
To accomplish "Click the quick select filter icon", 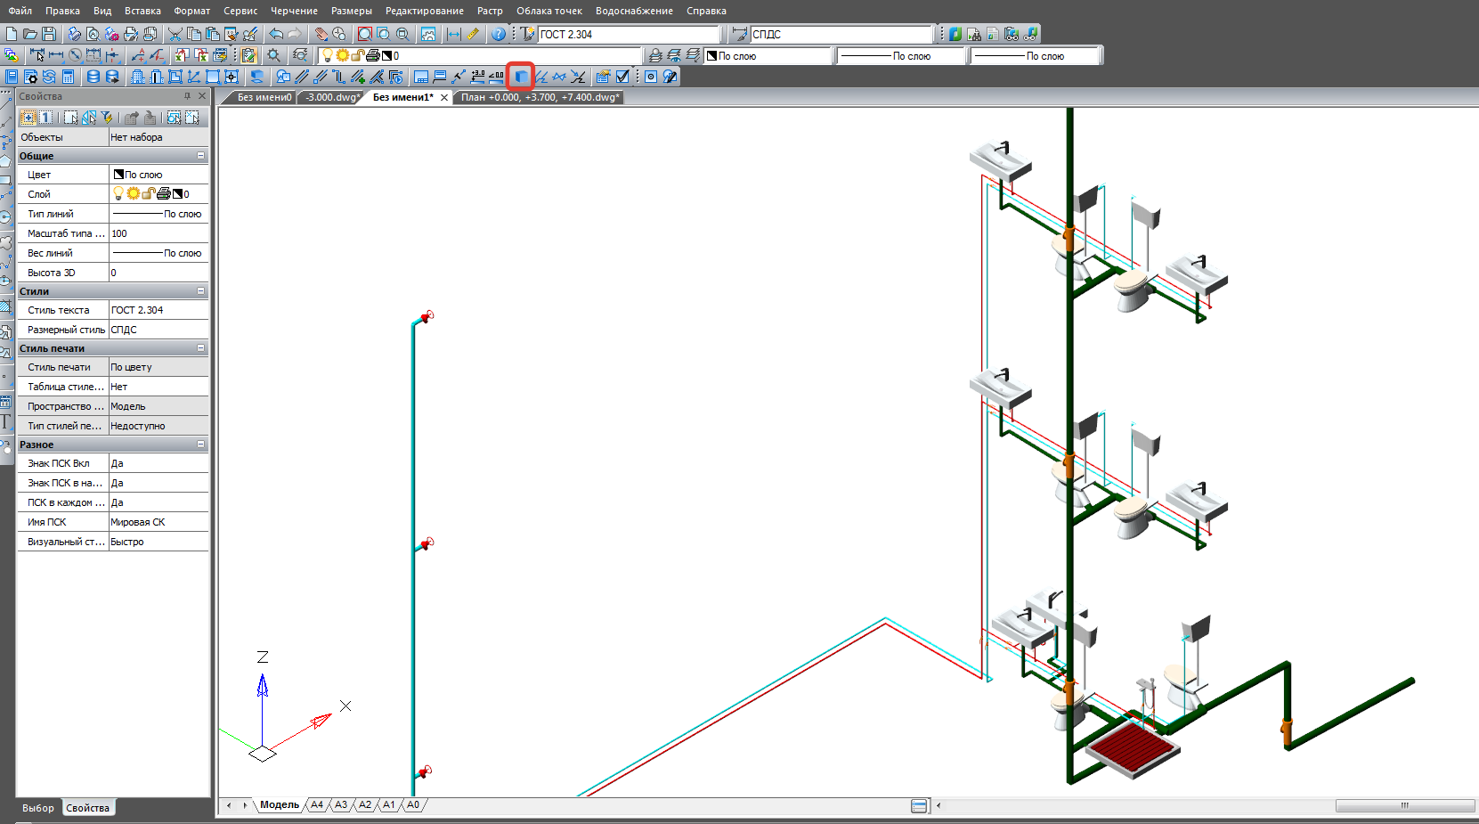I will [106, 118].
